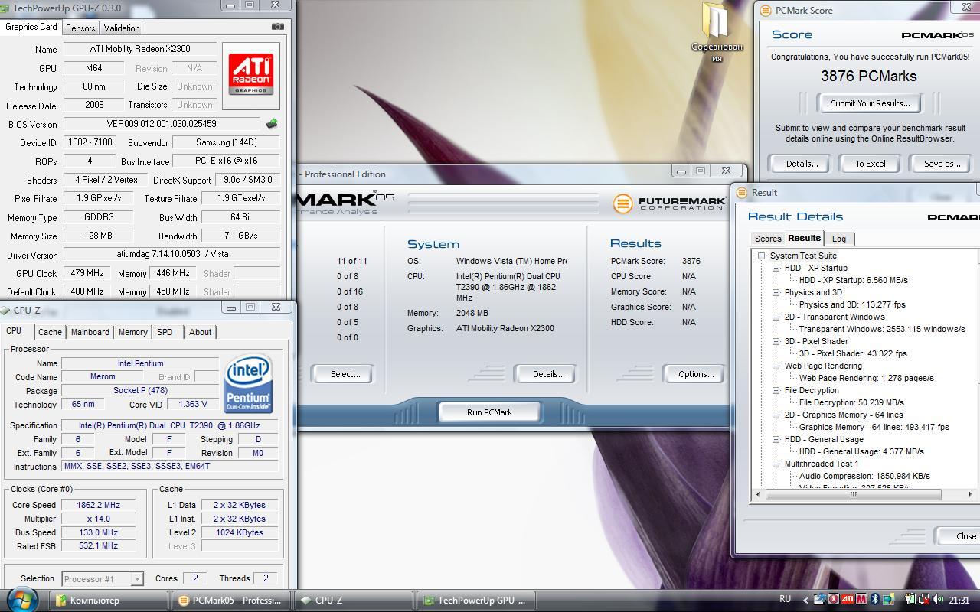This screenshot has height=612, width=980.
Task: Click the Компьютер taskbar button
Action: (108, 601)
